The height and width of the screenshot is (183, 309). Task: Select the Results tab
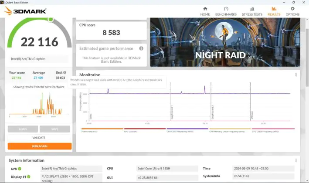(x=274, y=11)
